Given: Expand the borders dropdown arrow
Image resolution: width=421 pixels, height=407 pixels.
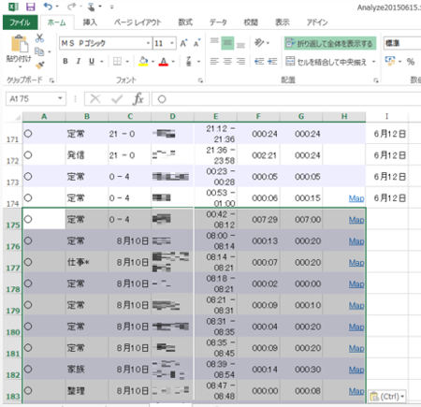Looking at the screenshot, I should coord(127,62).
